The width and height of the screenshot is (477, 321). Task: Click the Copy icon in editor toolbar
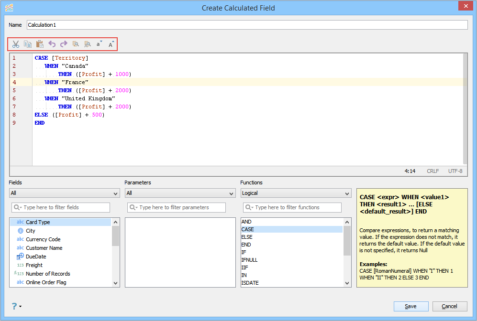28,44
